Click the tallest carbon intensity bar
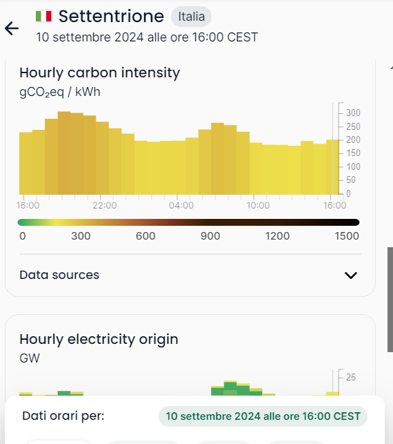This screenshot has width=393, height=444. click(64, 153)
